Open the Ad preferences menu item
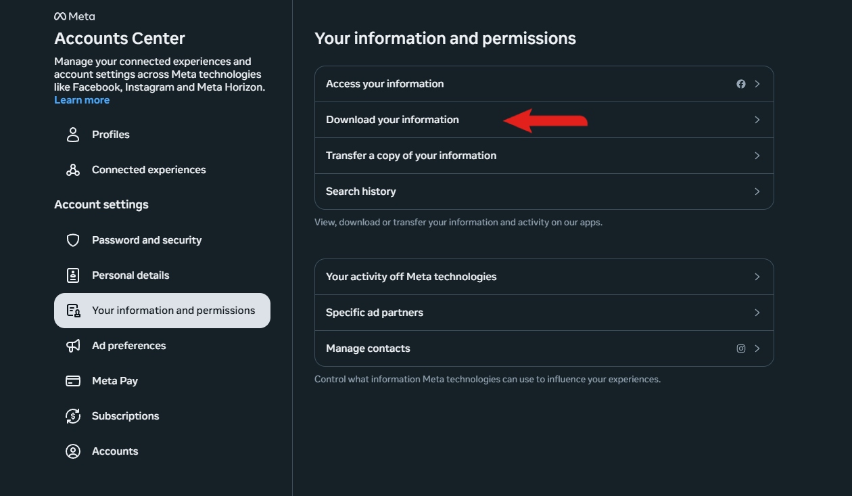852x496 pixels. 128,346
